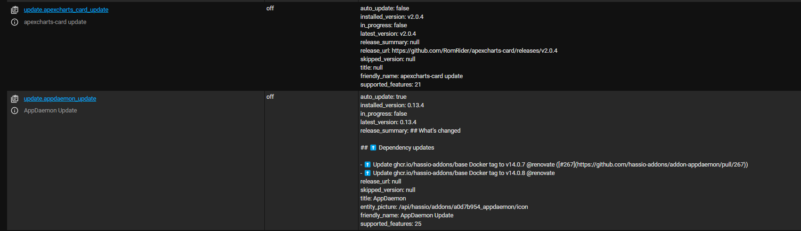Click the v14.0.7 Docker tag update line
Viewport: 801px width, 231px height.
click(x=554, y=165)
